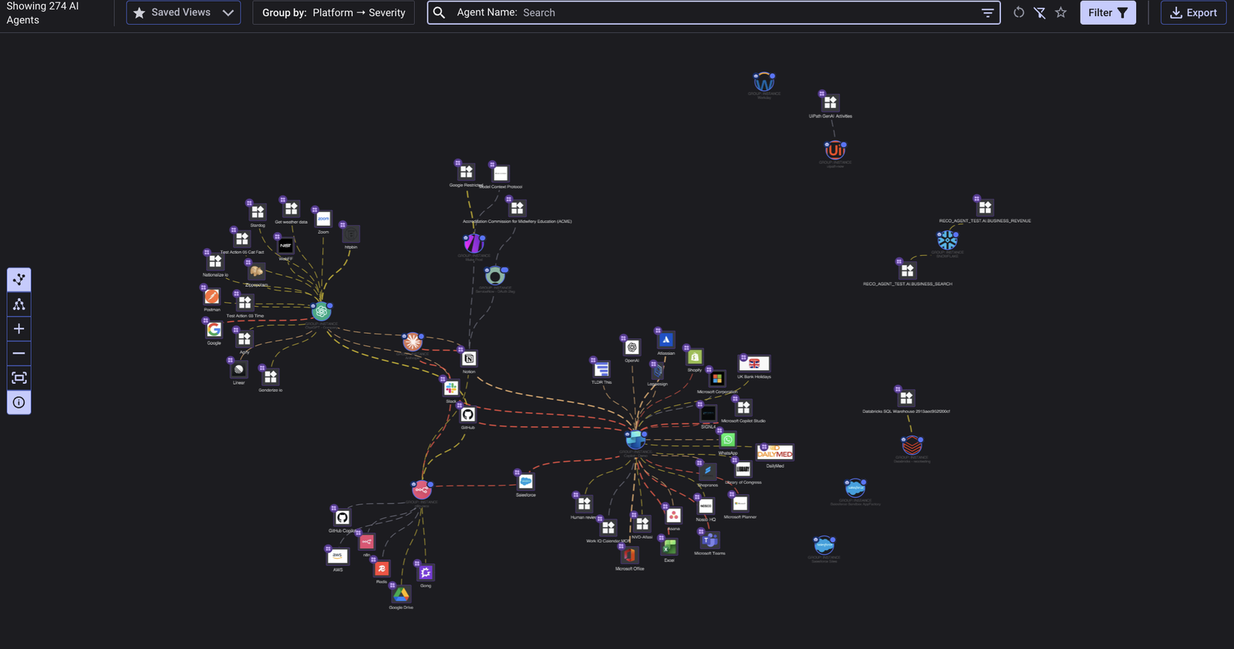The width and height of the screenshot is (1234, 649).
Task: Click the Microsoft Planner node
Action: click(740, 503)
